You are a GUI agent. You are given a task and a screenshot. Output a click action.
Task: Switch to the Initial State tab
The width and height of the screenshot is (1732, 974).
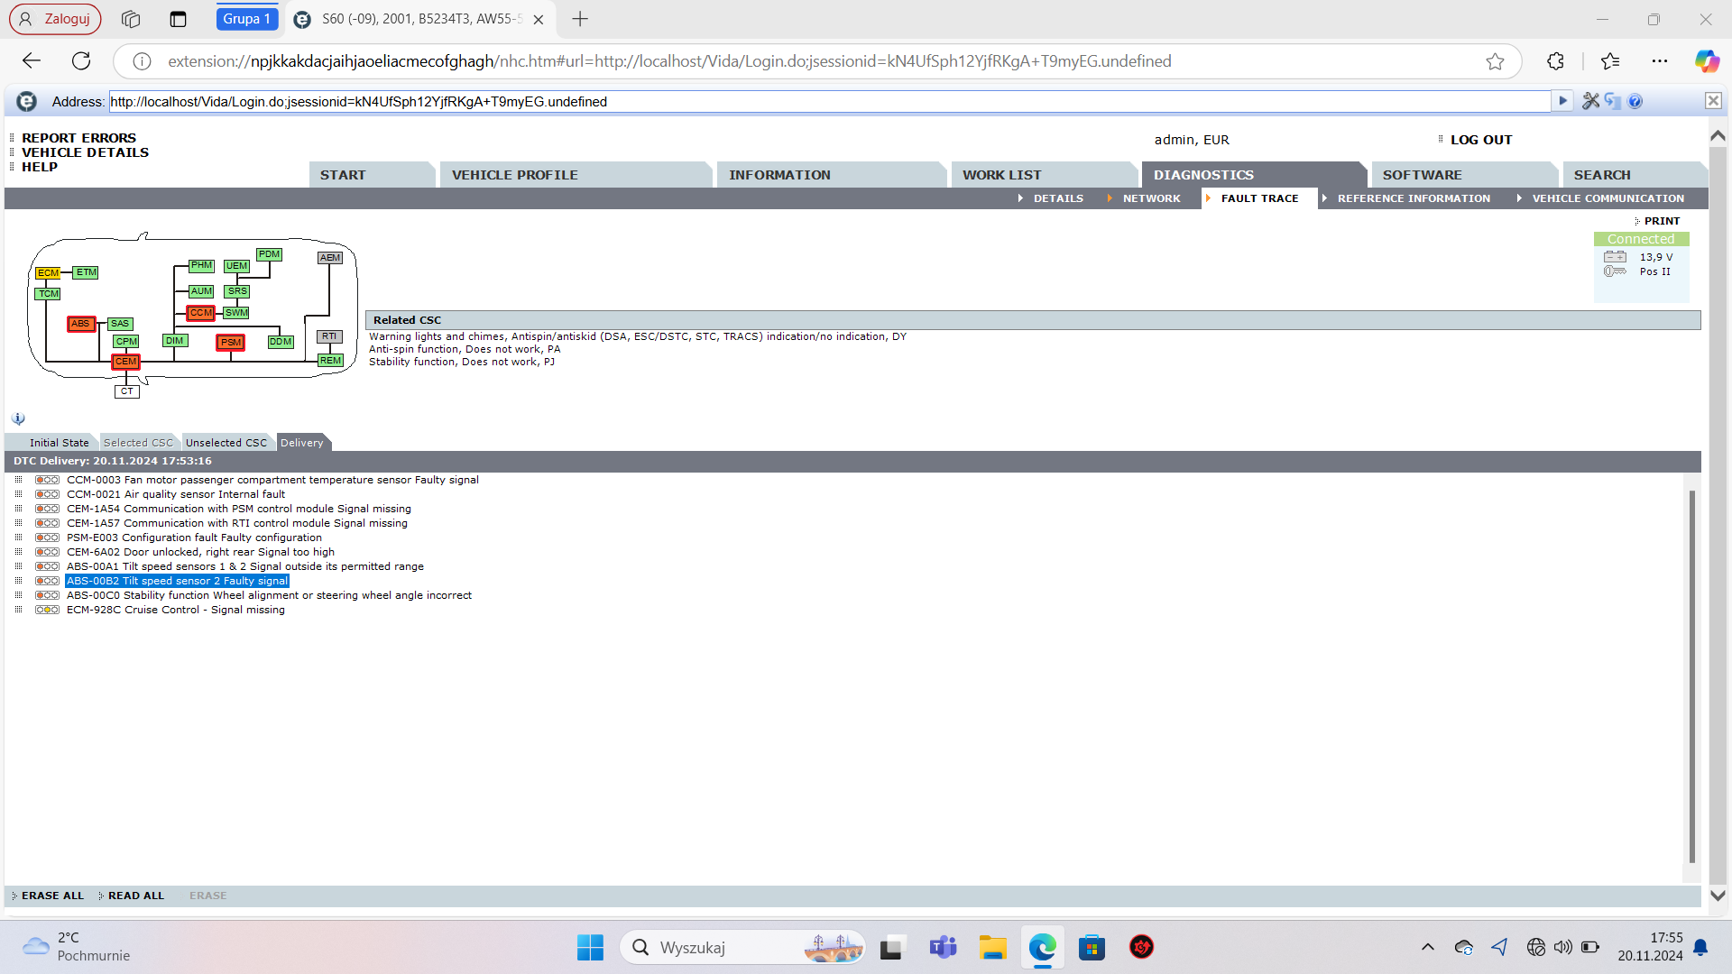[x=59, y=443]
